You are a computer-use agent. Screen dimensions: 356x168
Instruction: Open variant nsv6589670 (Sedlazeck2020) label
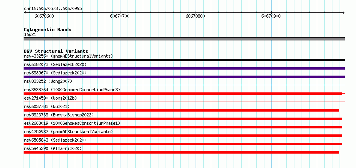55,73
